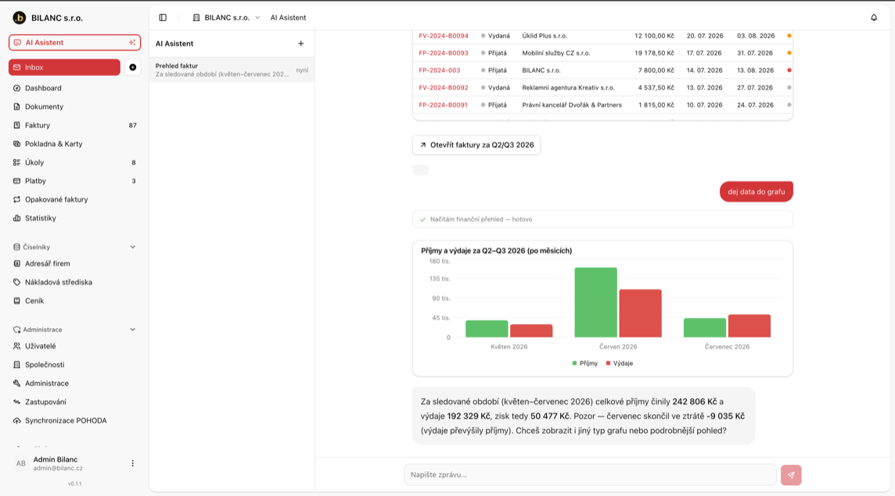The width and height of the screenshot is (895, 496).
Task: Click Otevřít faktury za Q2/Q3 2026
Action: coord(476,145)
